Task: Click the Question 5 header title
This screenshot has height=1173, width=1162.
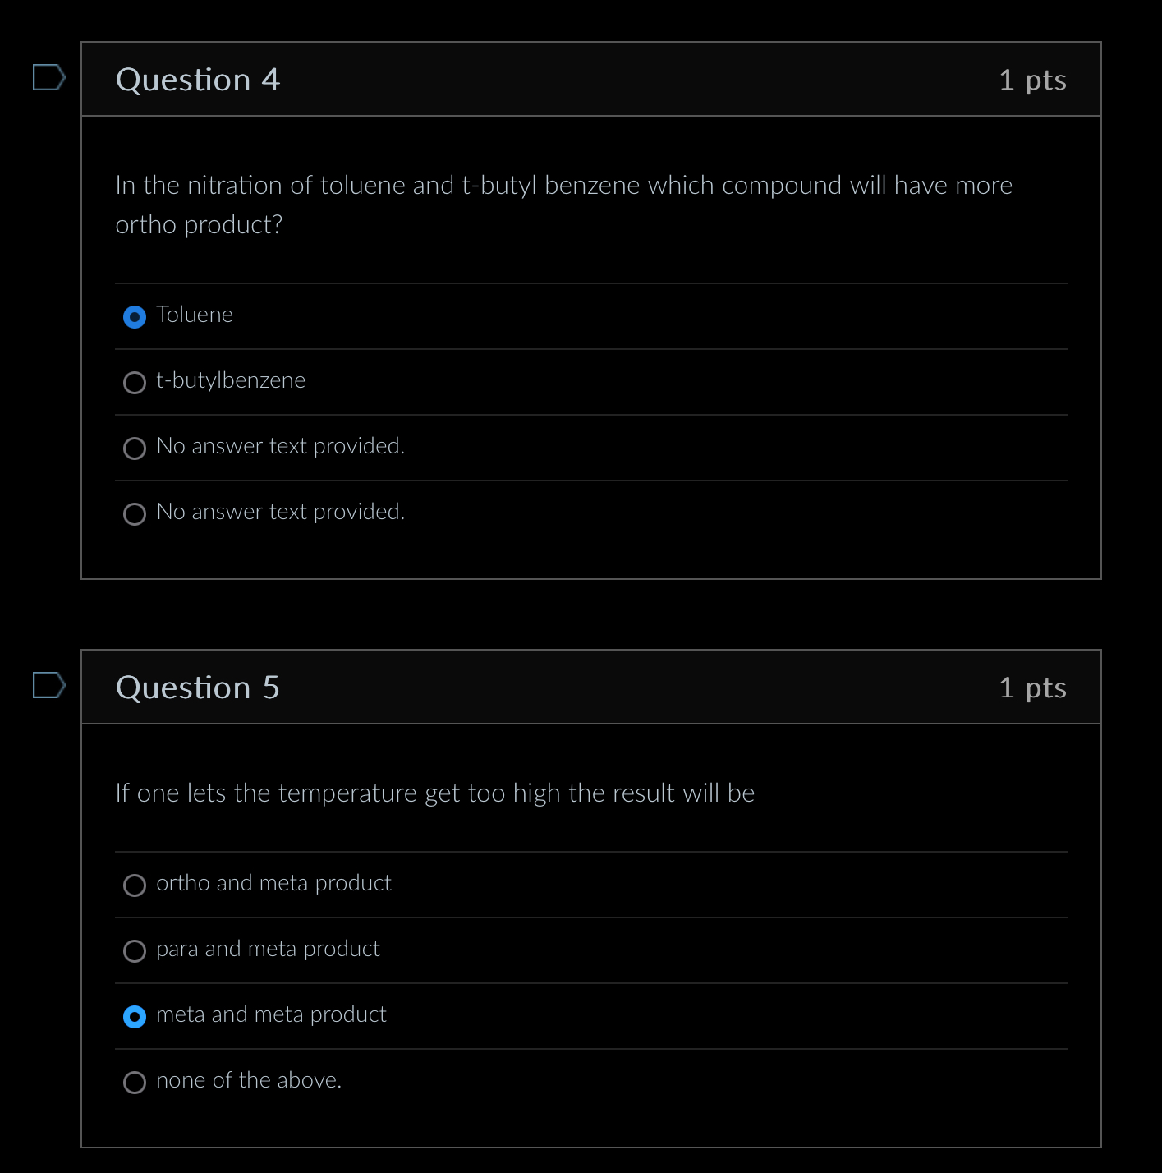Action: (x=198, y=688)
